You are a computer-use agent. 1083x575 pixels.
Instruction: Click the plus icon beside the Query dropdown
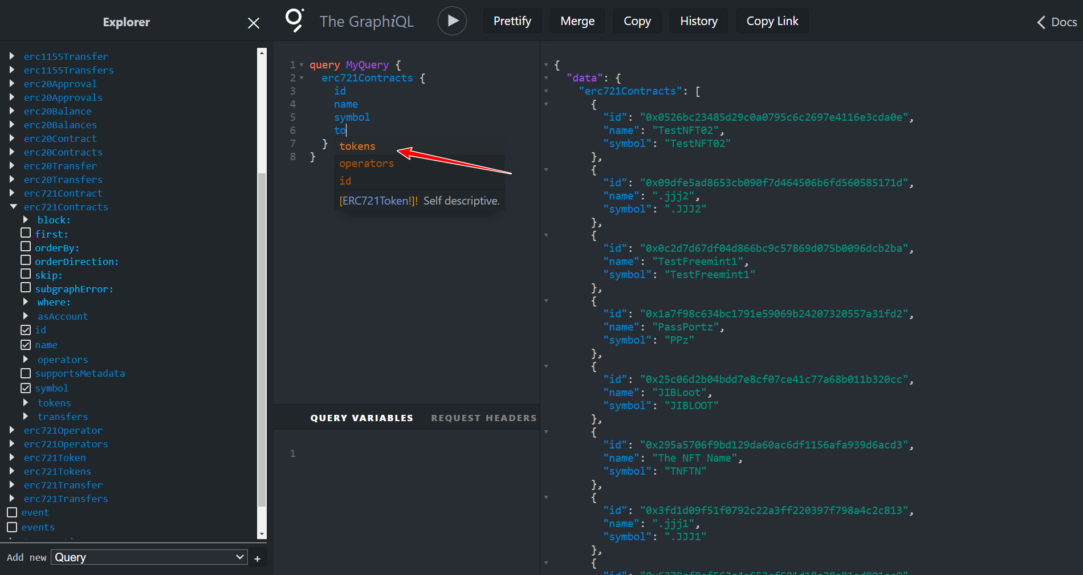tap(257, 558)
